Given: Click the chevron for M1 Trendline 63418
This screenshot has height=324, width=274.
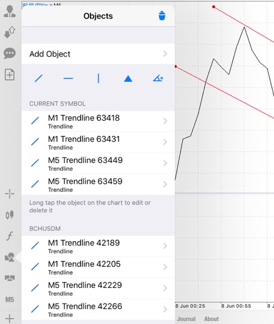Looking at the screenshot, I should point(165,121).
